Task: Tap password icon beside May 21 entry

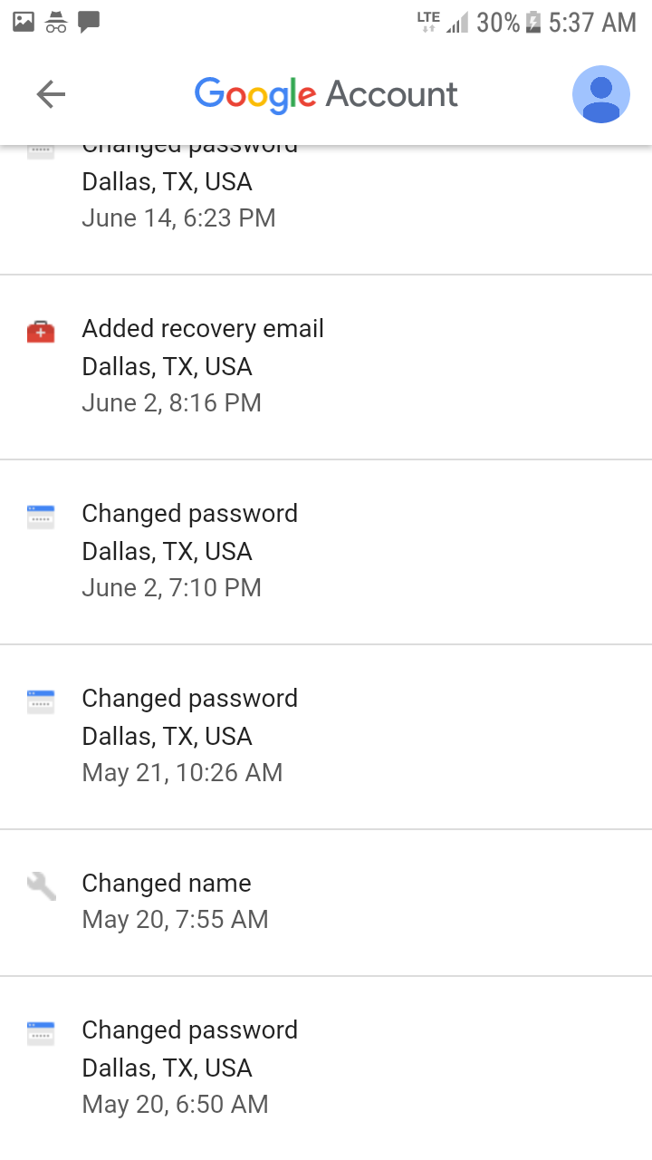Action: tap(41, 701)
